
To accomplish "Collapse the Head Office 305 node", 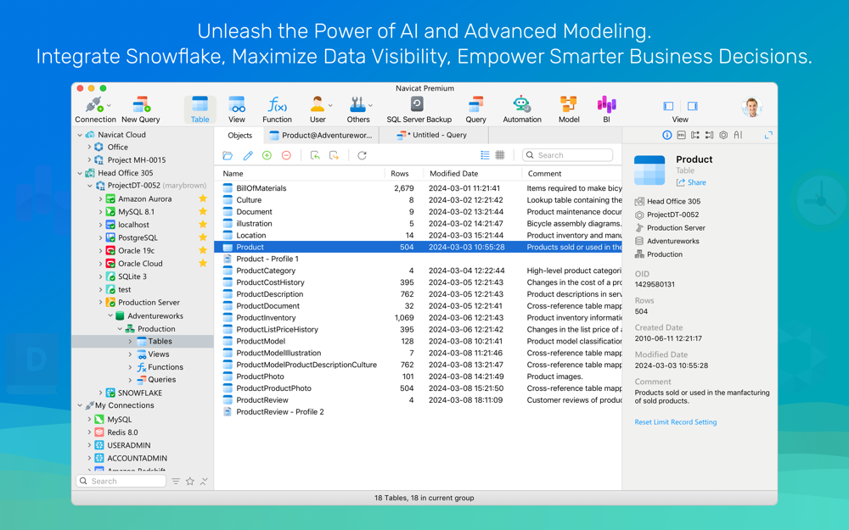I will pyautogui.click(x=80, y=173).
